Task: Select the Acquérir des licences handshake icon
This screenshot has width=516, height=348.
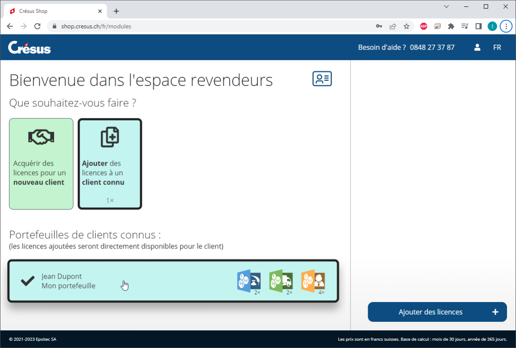Action: tap(41, 136)
